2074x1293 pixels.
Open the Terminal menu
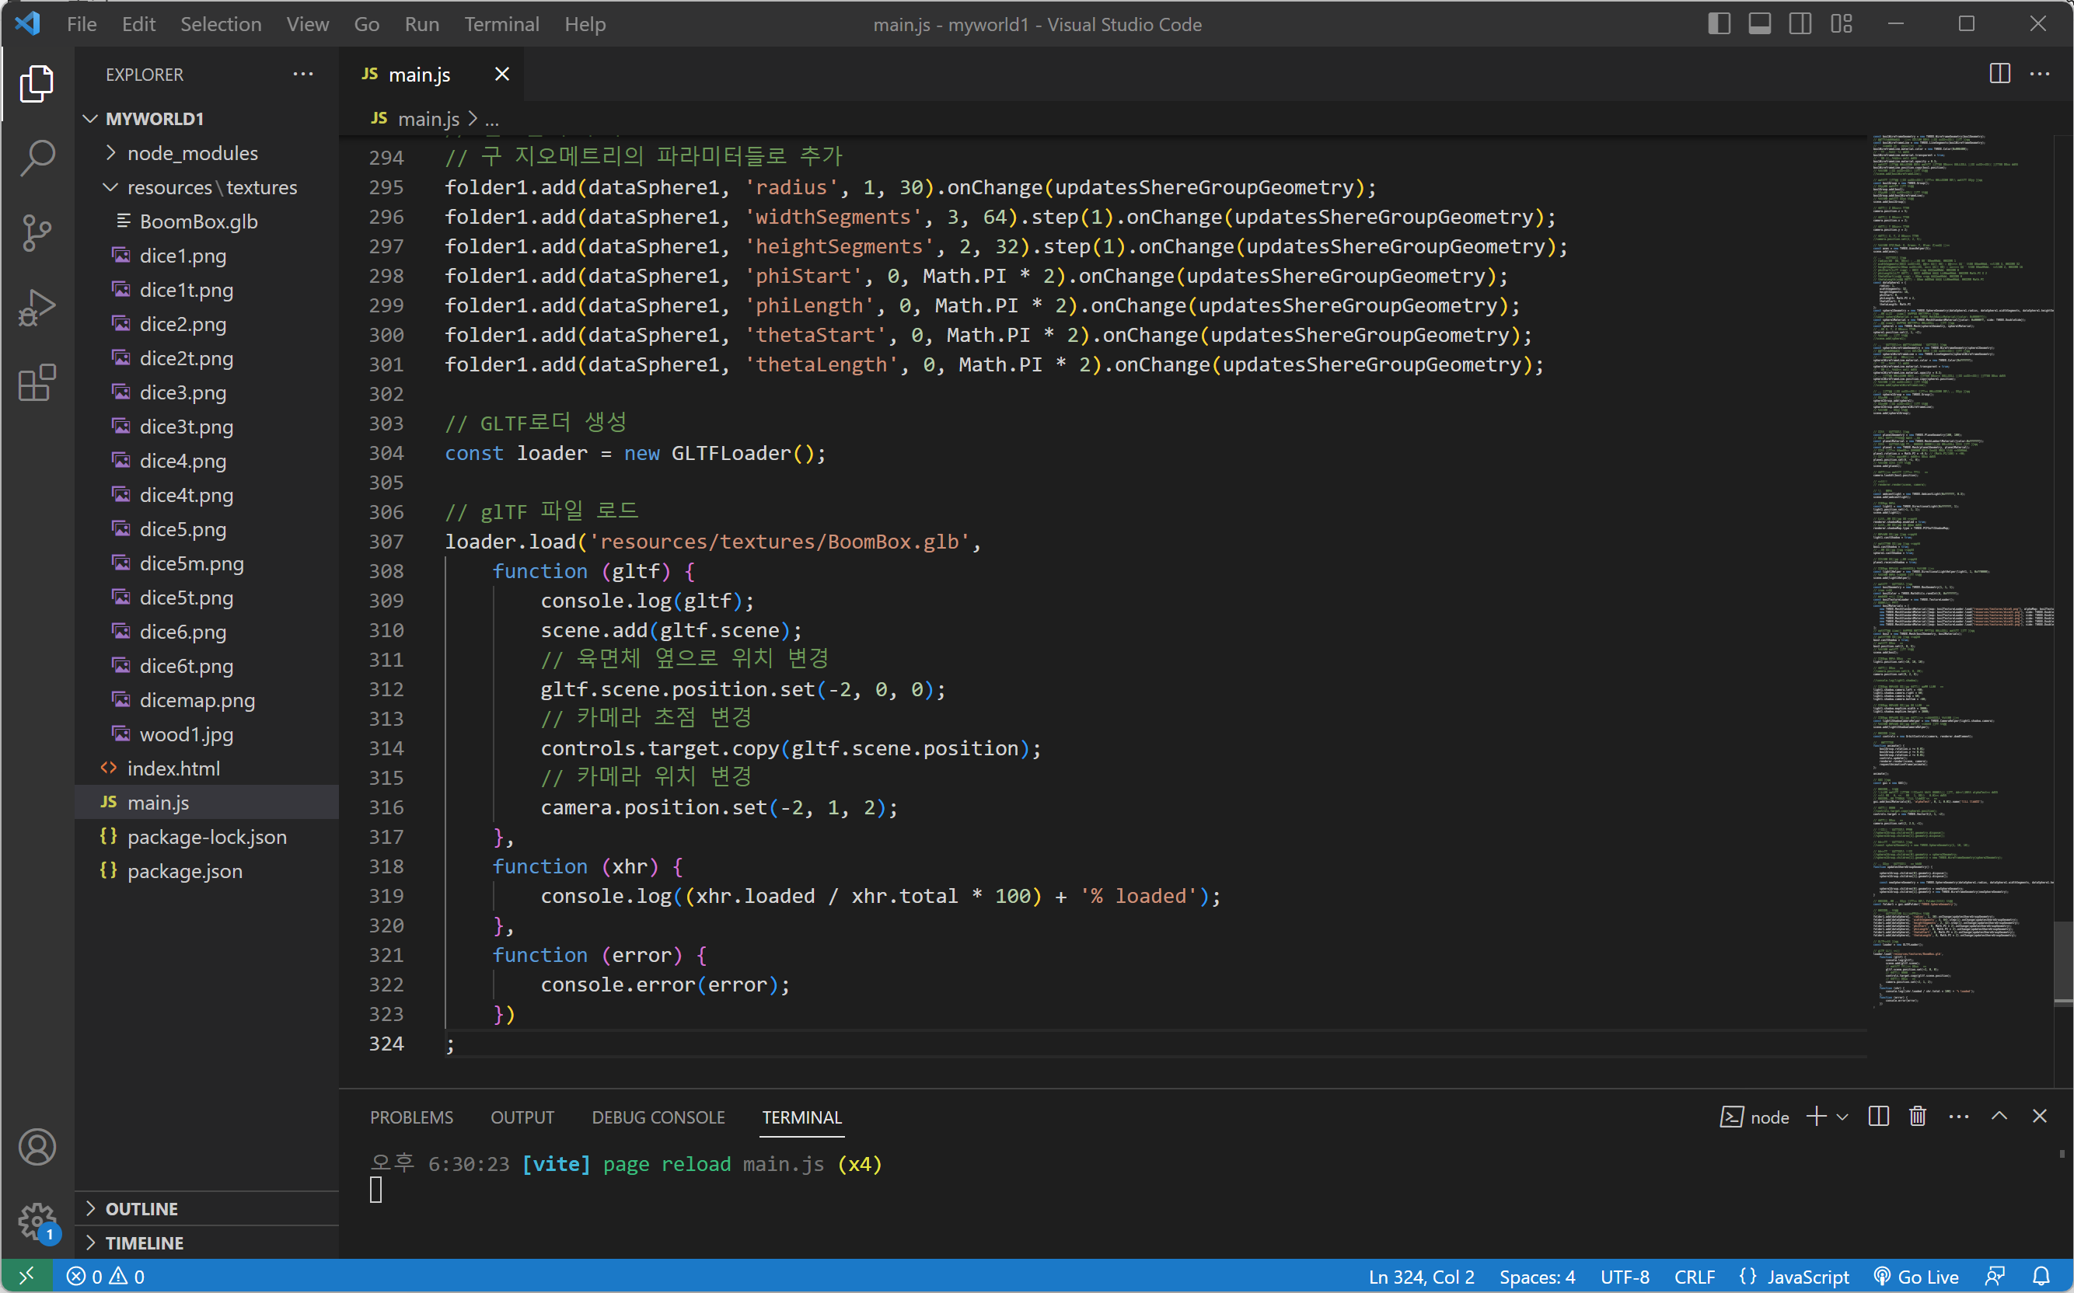click(501, 24)
